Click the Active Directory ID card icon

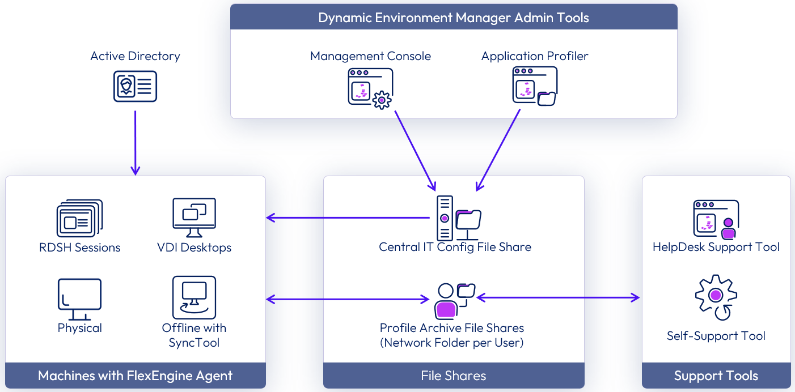(x=135, y=87)
